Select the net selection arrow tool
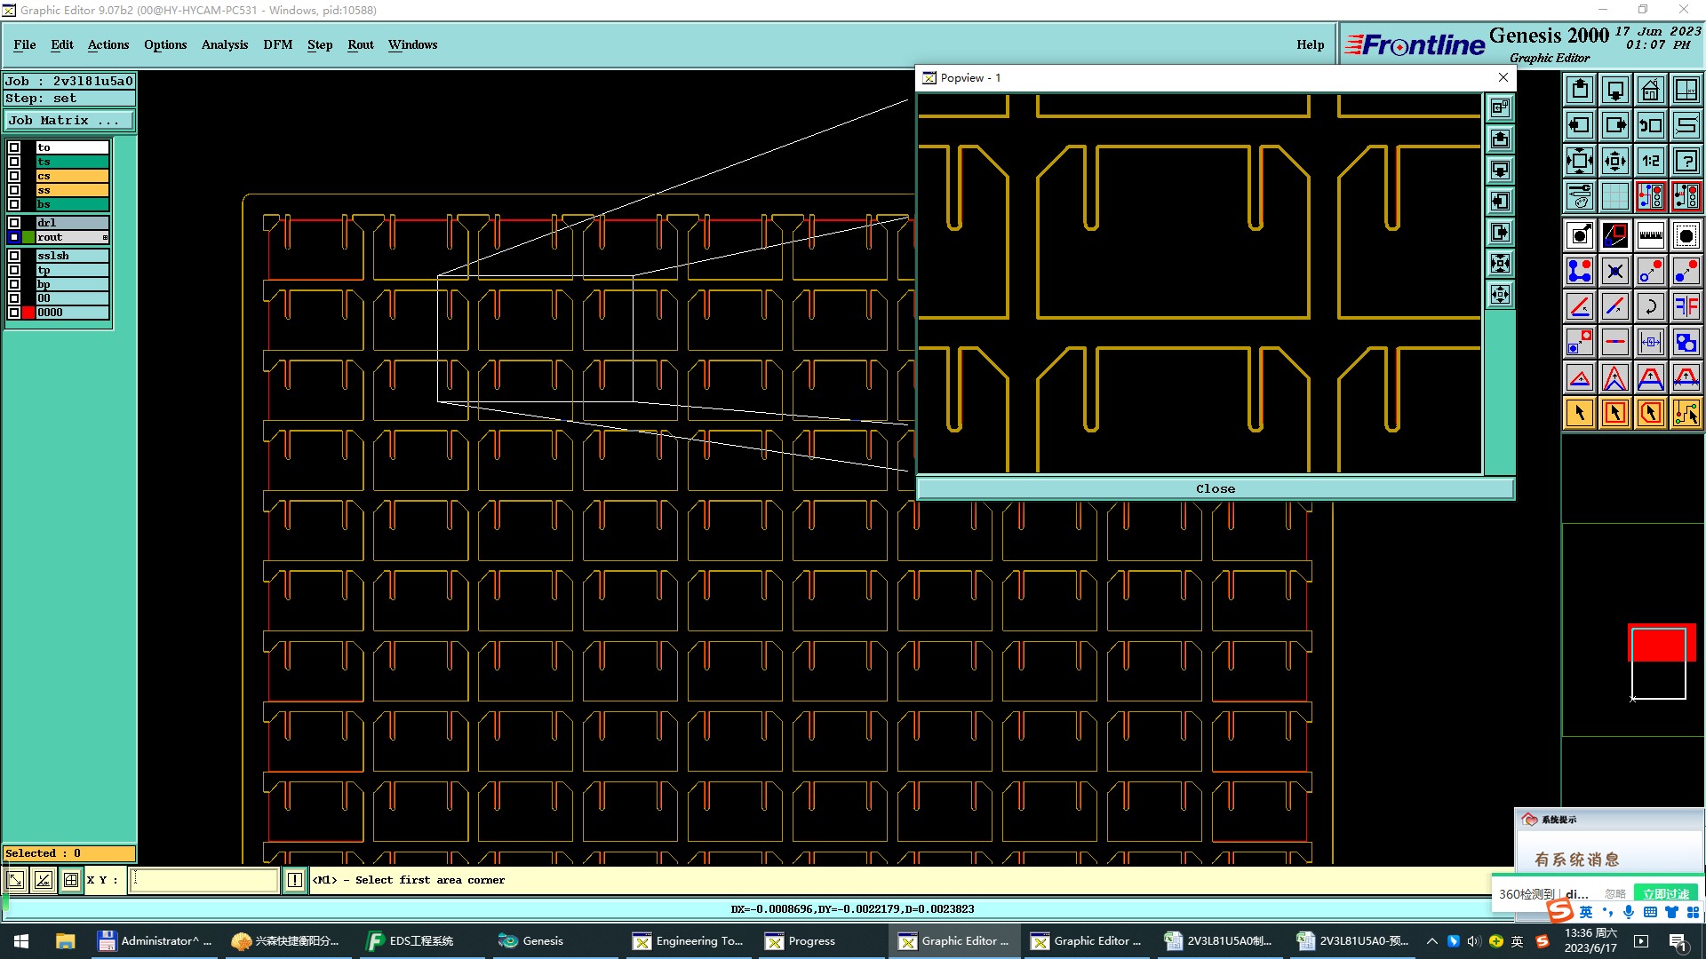 click(1686, 413)
